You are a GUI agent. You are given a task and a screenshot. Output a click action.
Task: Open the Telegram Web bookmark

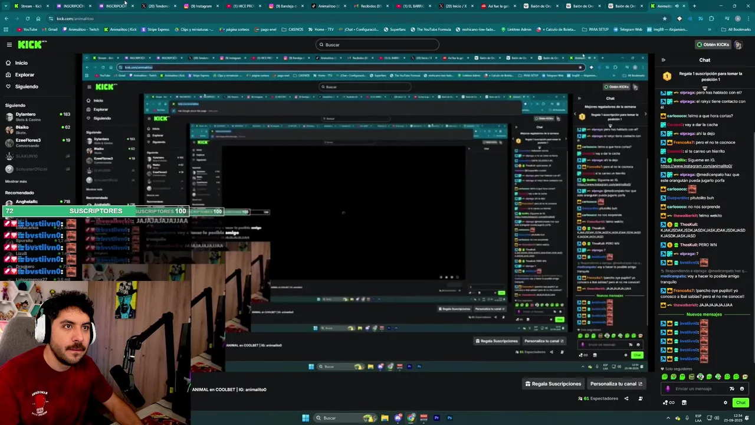point(629,30)
